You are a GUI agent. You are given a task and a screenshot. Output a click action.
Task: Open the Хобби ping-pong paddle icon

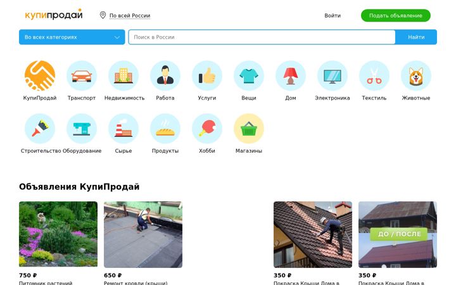click(206, 129)
